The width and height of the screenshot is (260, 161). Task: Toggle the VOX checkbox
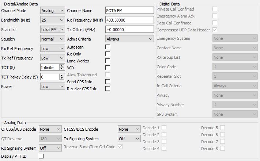tap(108, 68)
